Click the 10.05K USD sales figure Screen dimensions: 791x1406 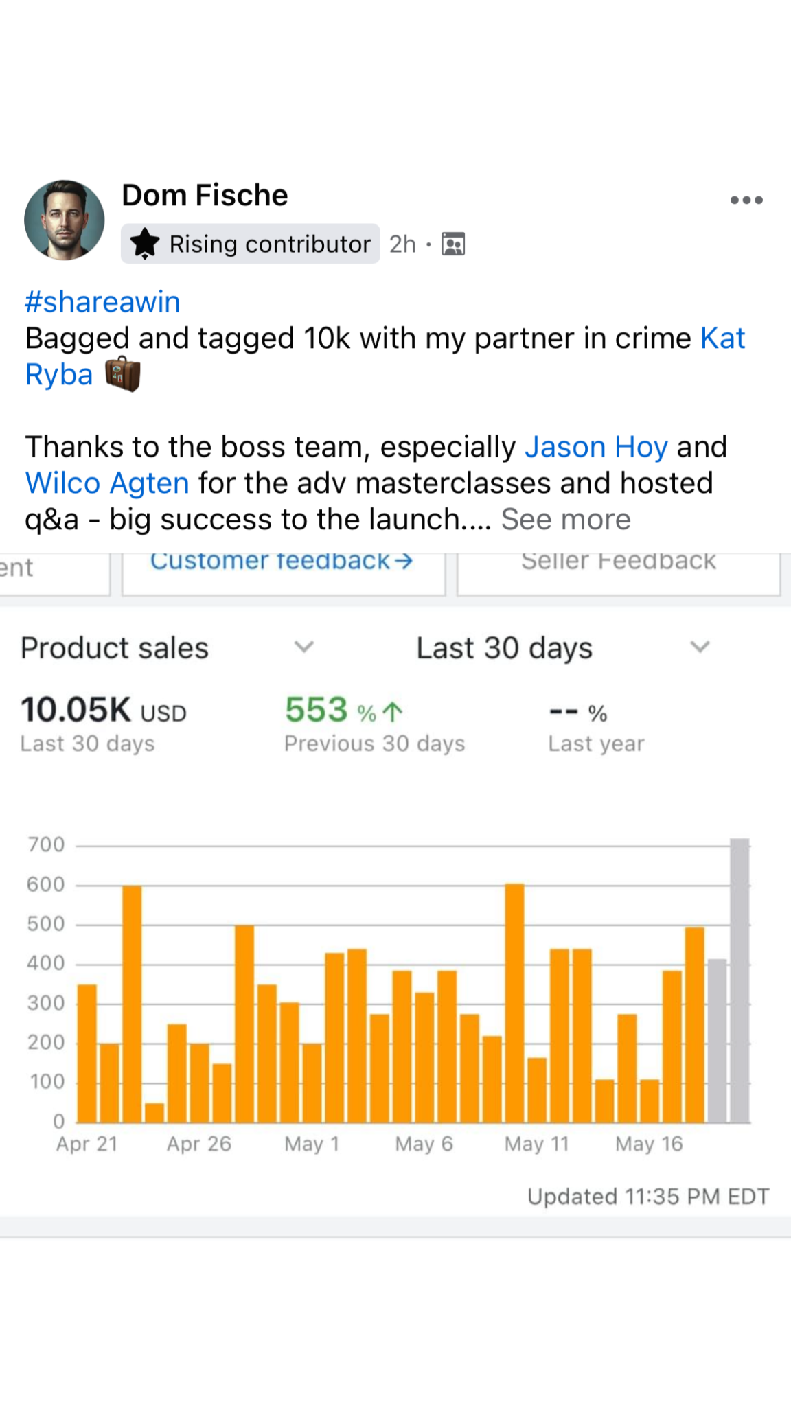pyautogui.click(x=103, y=710)
